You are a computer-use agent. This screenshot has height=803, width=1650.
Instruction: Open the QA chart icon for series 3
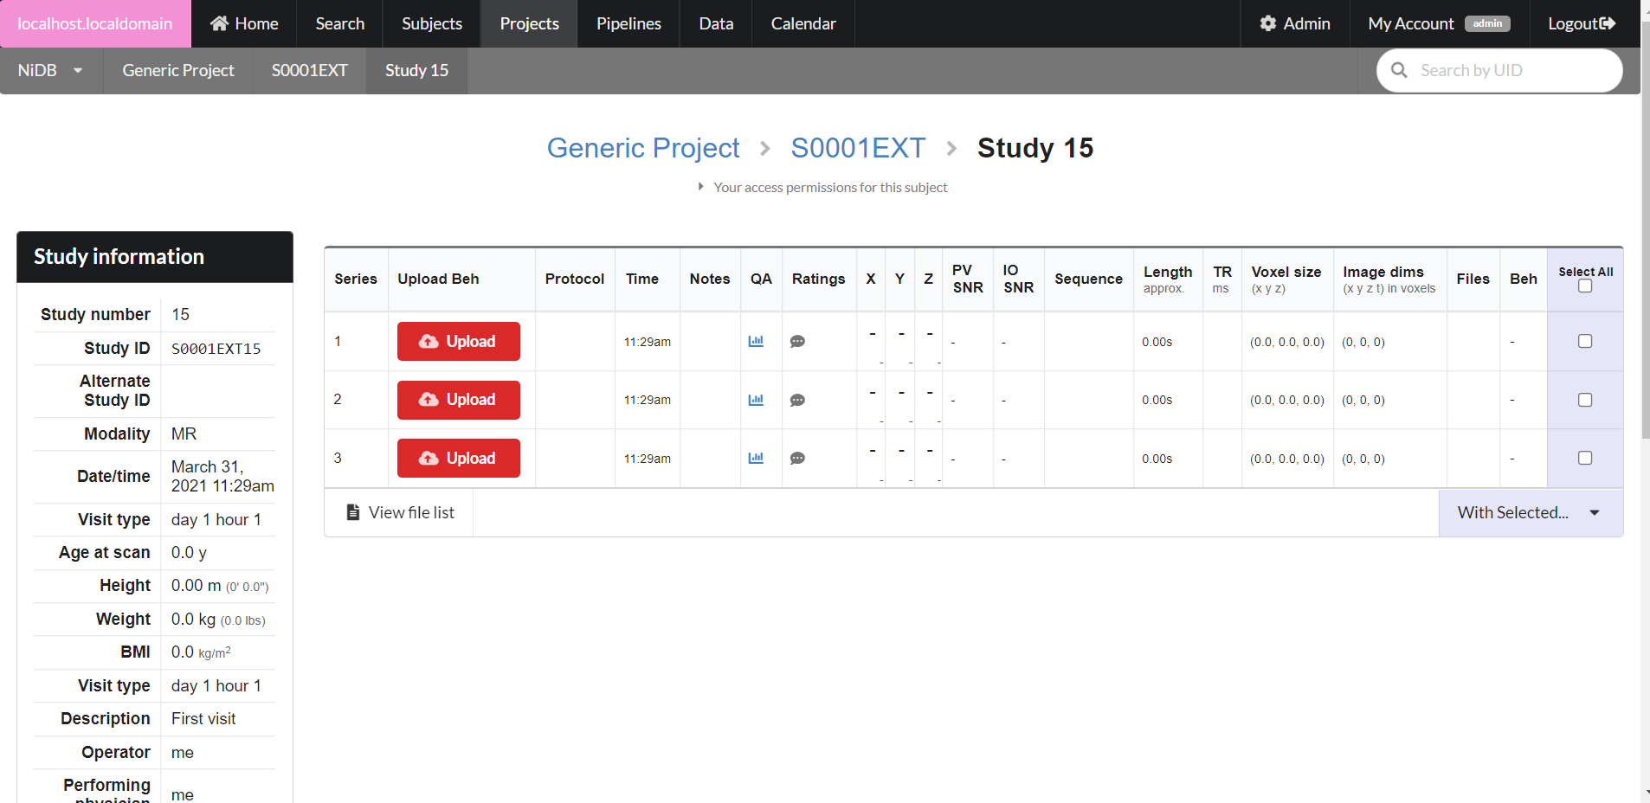(x=756, y=459)
